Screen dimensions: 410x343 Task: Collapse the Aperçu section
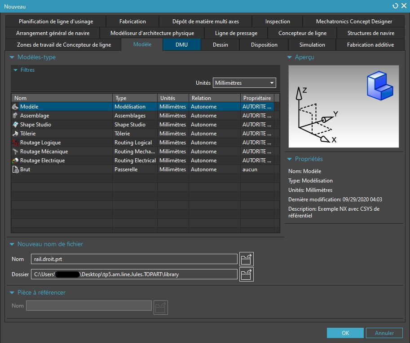[289, 57]
